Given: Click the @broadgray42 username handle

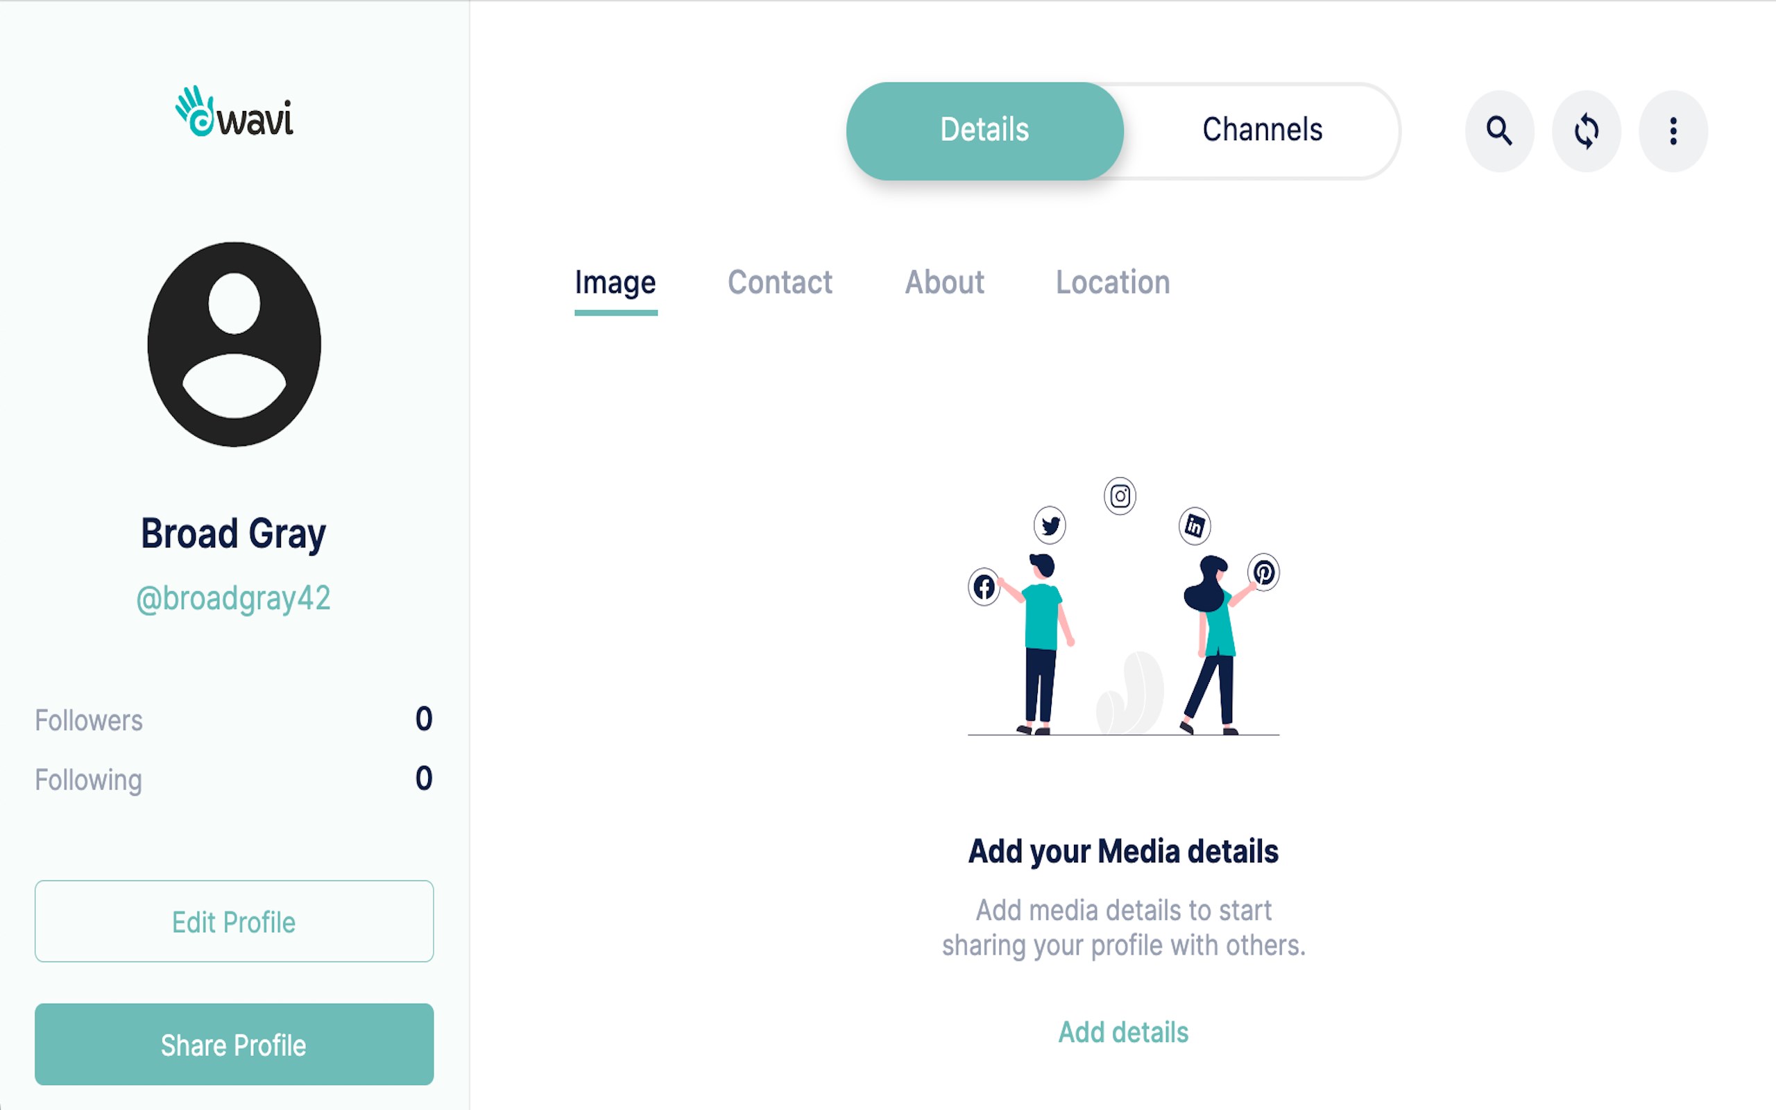Looking at the screenshot, I should point(233,598).
